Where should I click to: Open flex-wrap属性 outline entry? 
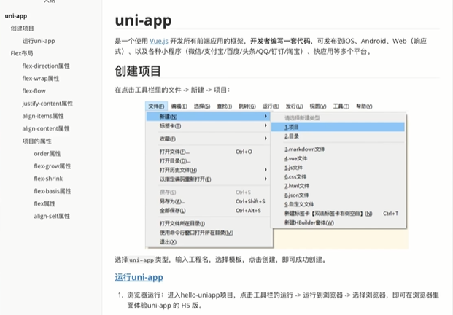[x=41, y=79]
